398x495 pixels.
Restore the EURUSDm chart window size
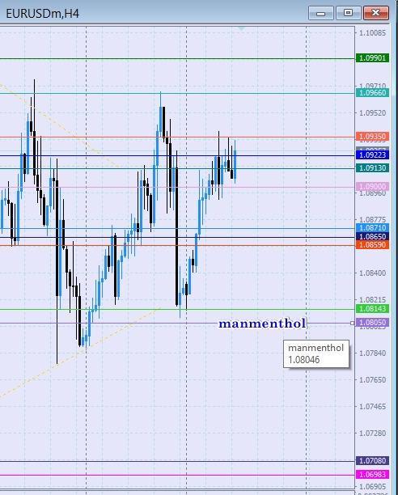348,13
